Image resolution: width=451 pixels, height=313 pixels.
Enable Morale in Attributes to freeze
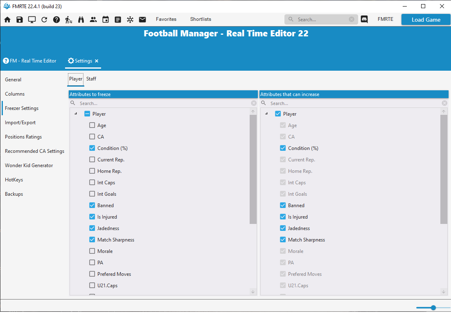tap(92, 251)
